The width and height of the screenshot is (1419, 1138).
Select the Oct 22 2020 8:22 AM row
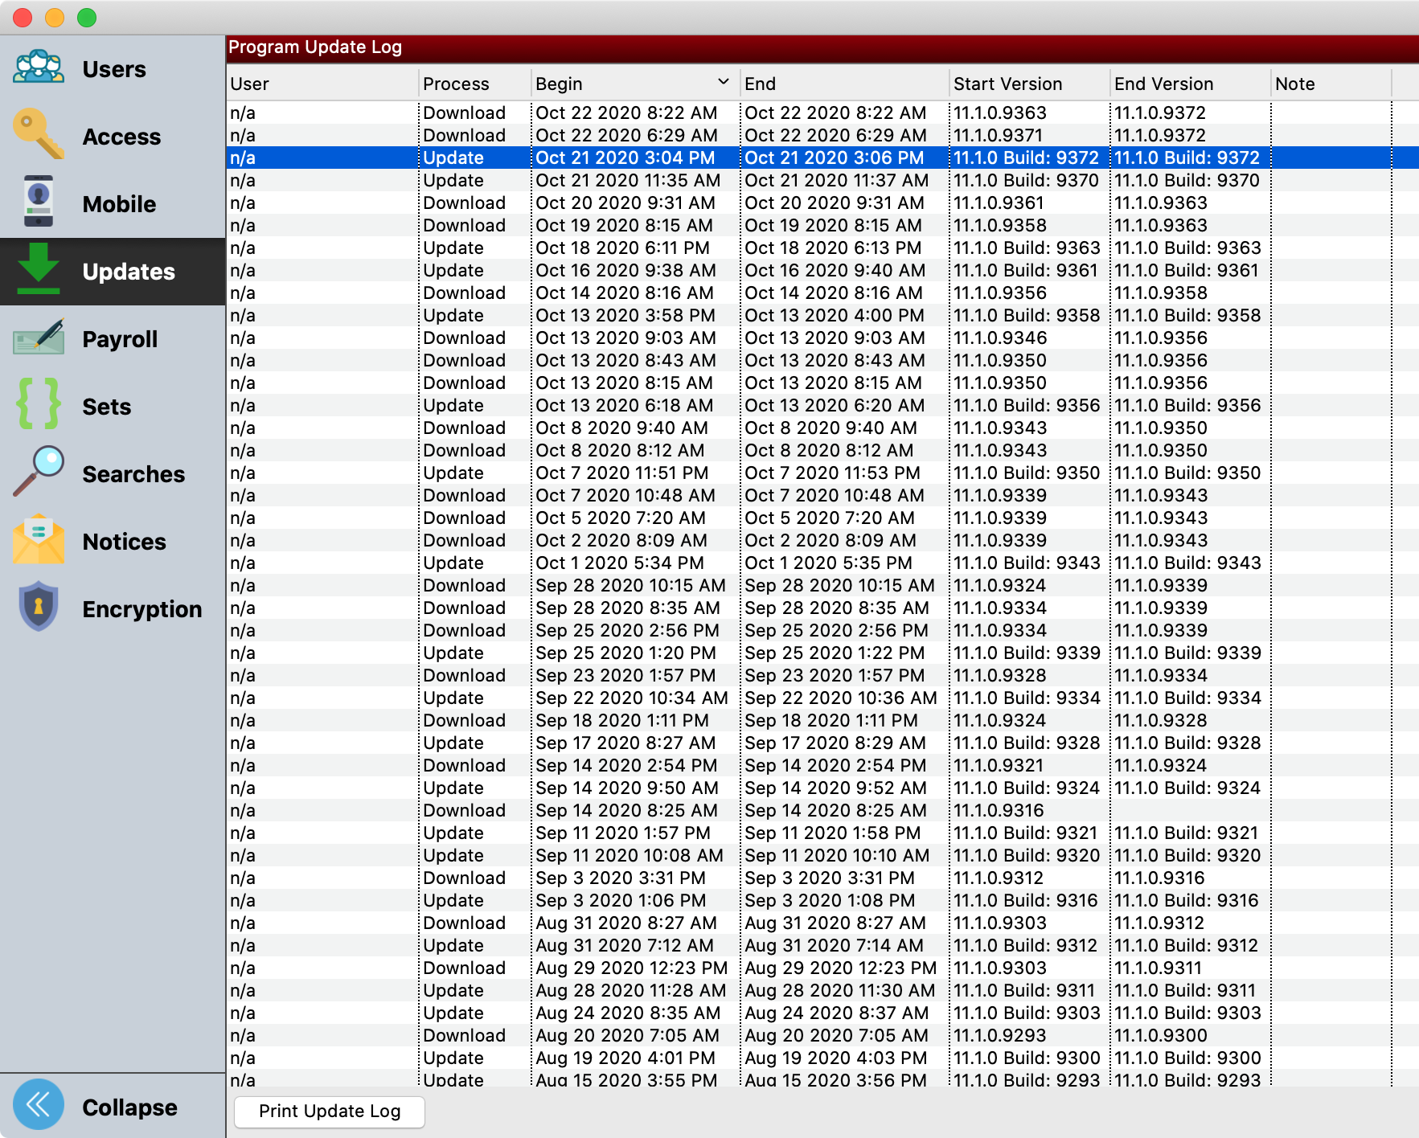pos(625,113)
